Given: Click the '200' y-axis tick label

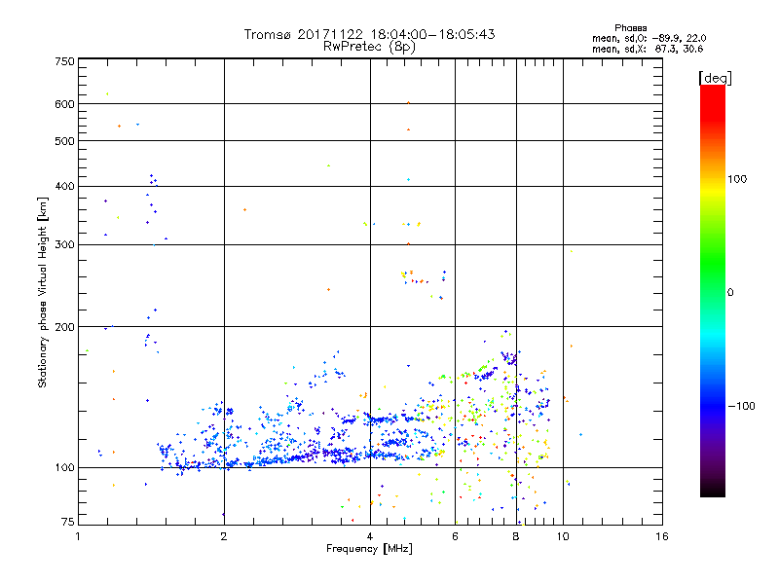Looking at the screenshot, I should pos(64,327).
